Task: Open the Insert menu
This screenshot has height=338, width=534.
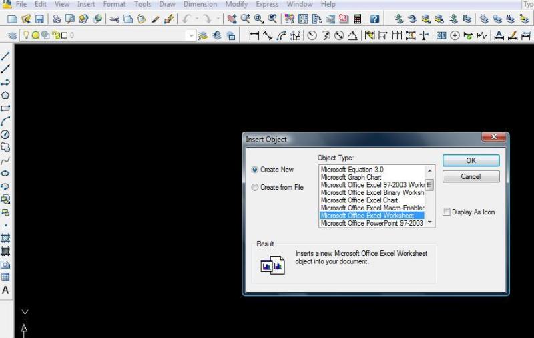Action: coord(86,4)
